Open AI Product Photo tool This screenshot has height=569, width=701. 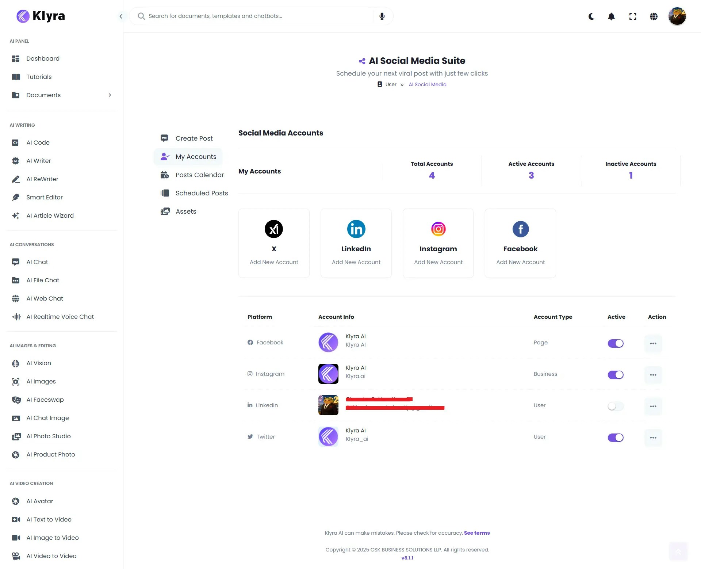[50, 454]
